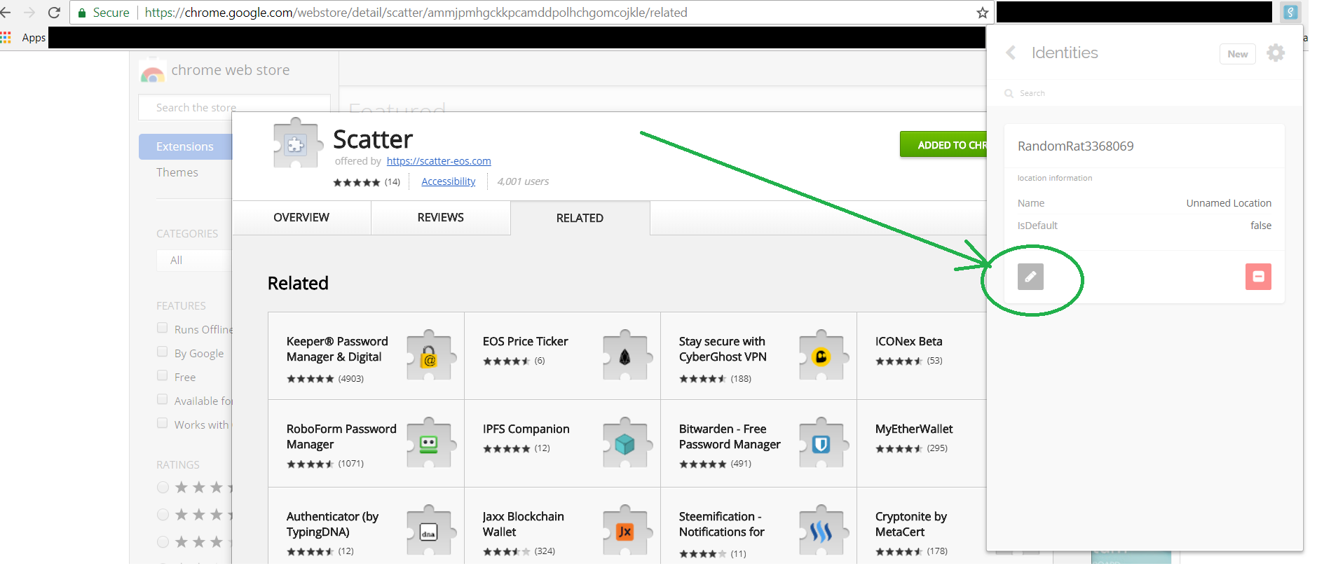Click the Scatter 5-star rating

coord(356,182)
